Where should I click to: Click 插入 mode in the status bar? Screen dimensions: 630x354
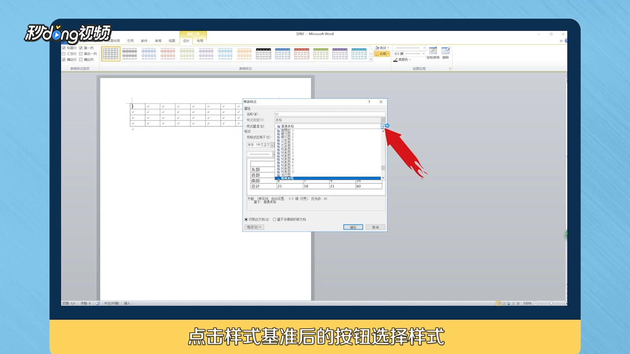[127, 303]
